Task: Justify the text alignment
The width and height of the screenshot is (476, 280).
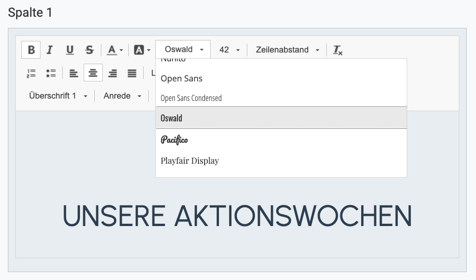Action: pos(132,73)
